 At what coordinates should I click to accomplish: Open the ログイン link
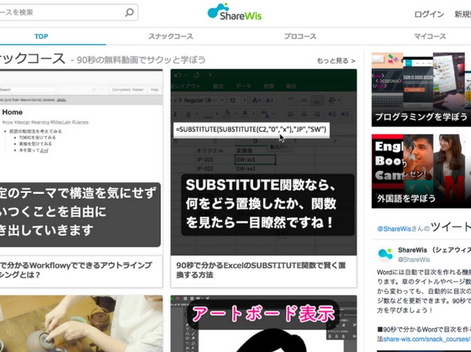[429, 14]
